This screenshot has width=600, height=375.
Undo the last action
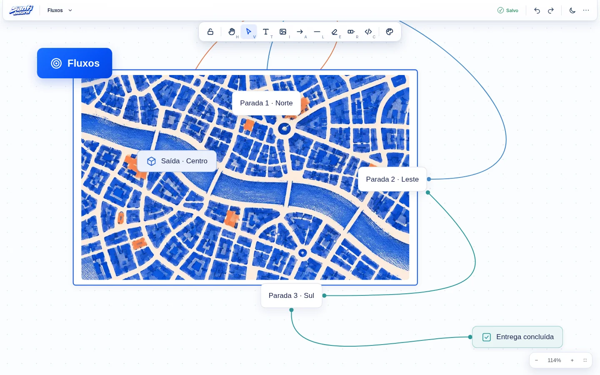pyautogui.click(x=537, y=10)
